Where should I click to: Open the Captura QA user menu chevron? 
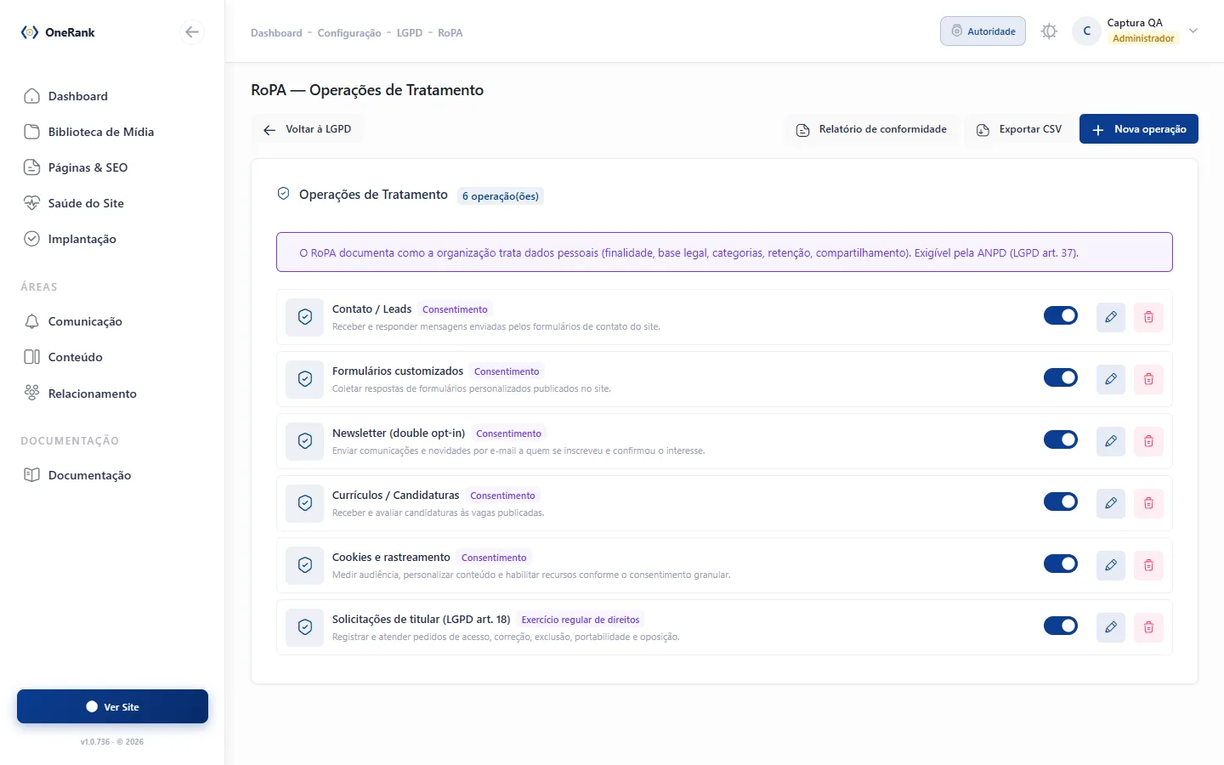pyautogui.click(x=1193, y=31)
